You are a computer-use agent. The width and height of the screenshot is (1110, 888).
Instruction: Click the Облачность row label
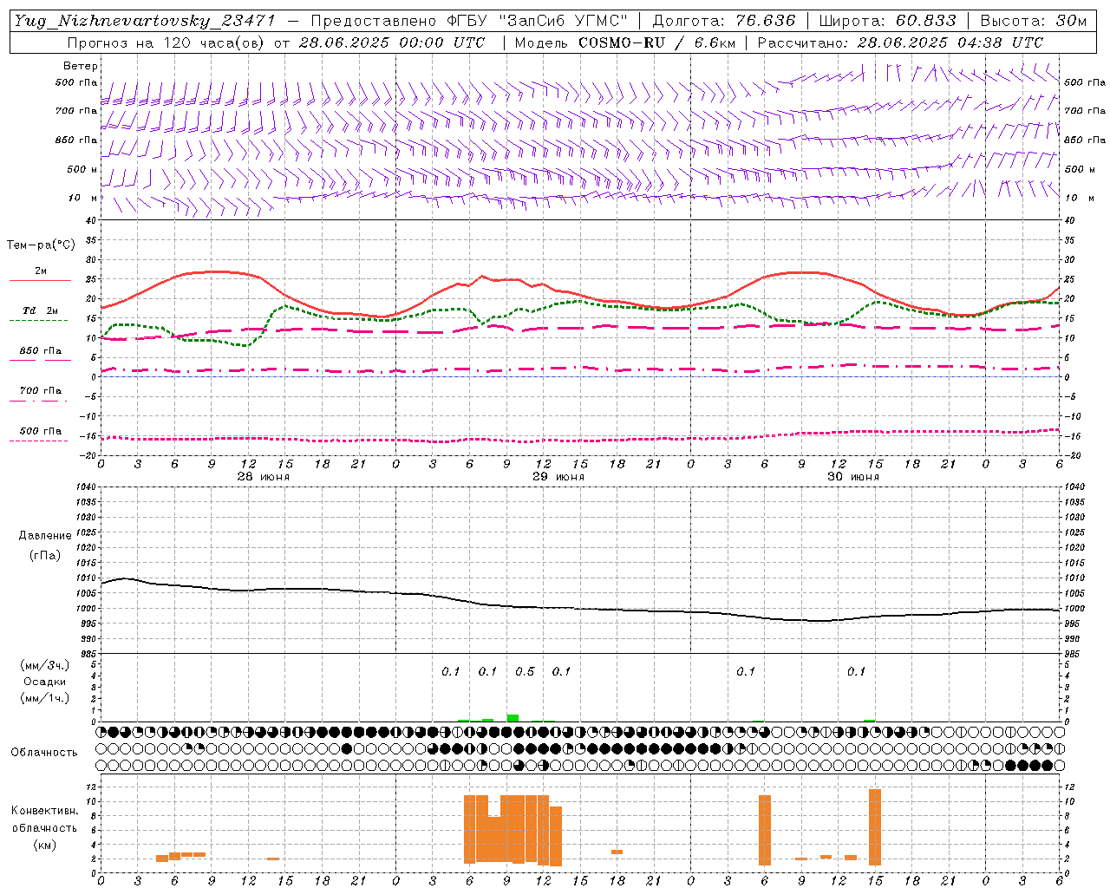tap(44, 753)
